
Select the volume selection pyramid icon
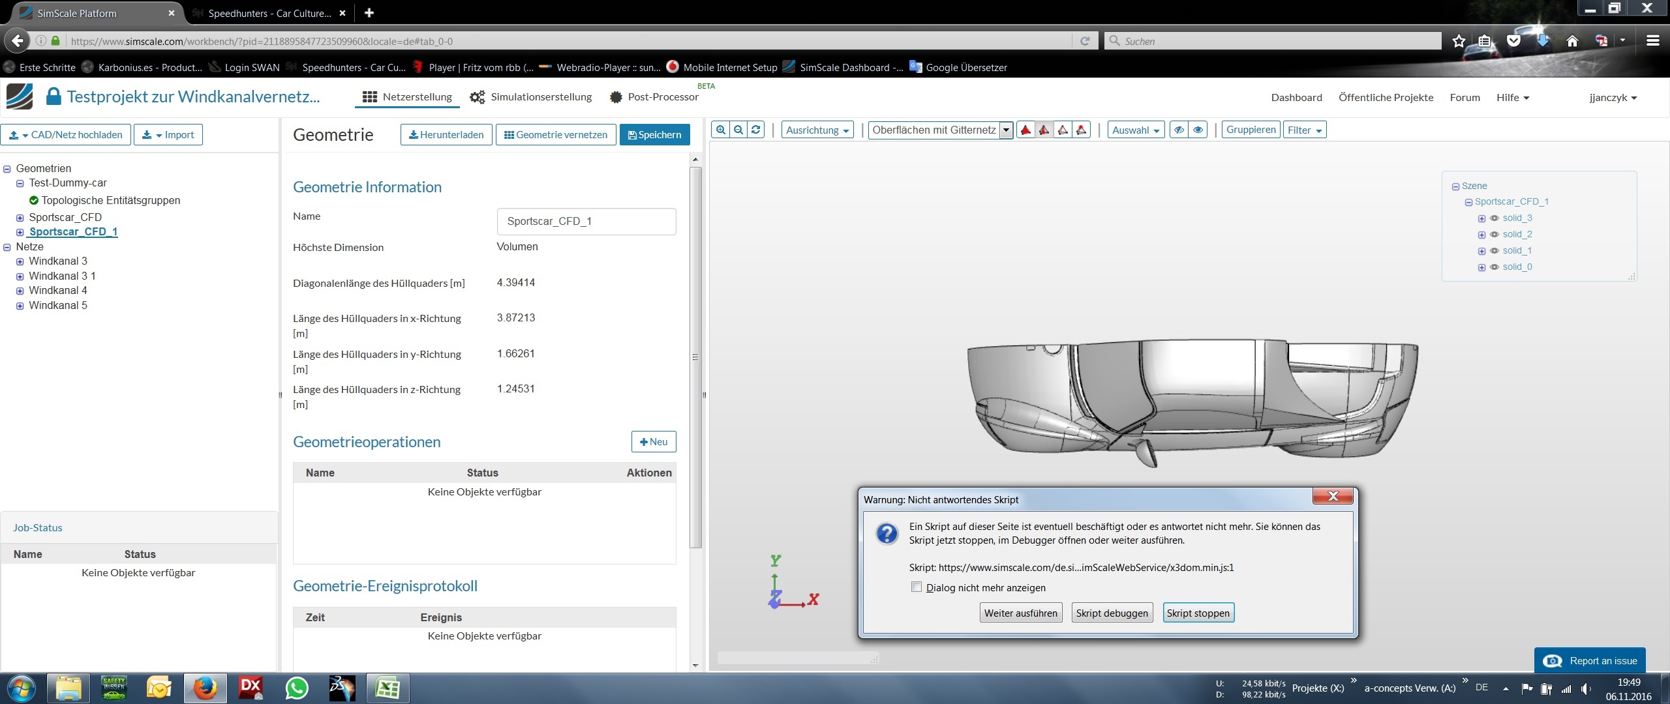point(1026,130)
